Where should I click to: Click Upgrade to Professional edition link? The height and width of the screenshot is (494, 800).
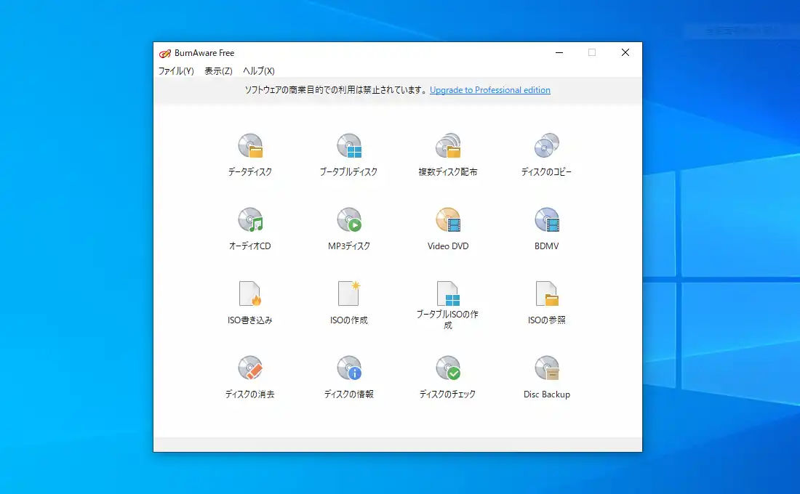489,89
